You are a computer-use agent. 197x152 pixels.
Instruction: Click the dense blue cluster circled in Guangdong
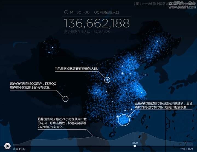(124, 120)
